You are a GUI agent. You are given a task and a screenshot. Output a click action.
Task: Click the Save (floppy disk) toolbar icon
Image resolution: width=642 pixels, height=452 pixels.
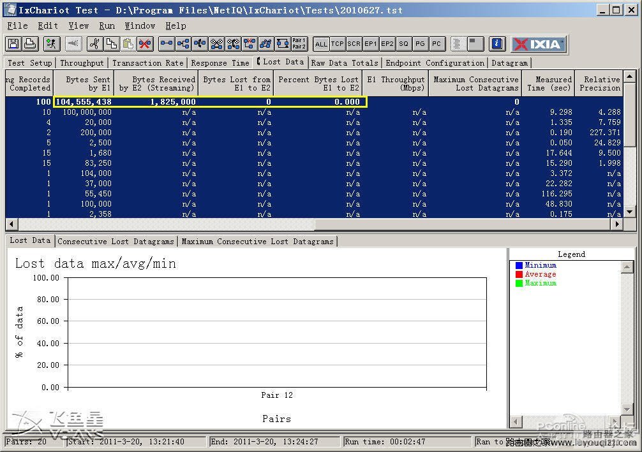point(14,44)
